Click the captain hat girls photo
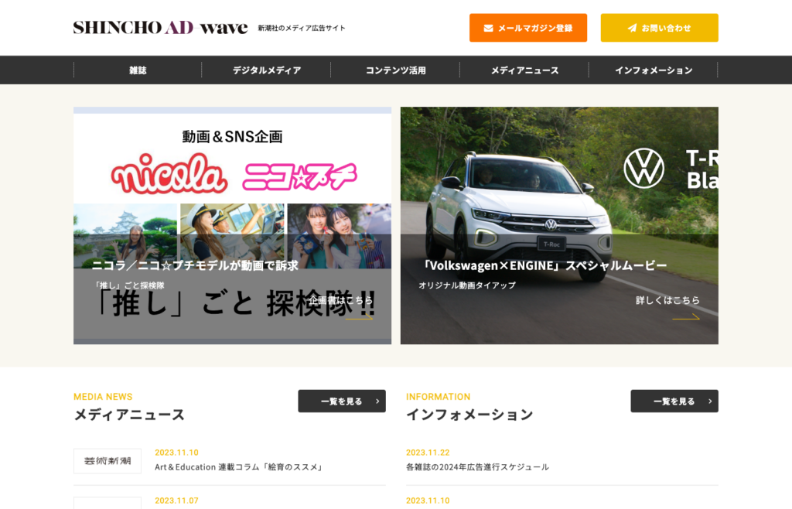The height and width of the screenshot is (509, 792). pyautogui.click(x=232, y=236)
